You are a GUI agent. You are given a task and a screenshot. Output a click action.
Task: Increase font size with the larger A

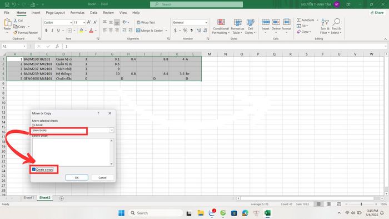click(89, 22)
